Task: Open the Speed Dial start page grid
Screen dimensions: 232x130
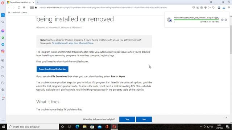Action: 24,8
